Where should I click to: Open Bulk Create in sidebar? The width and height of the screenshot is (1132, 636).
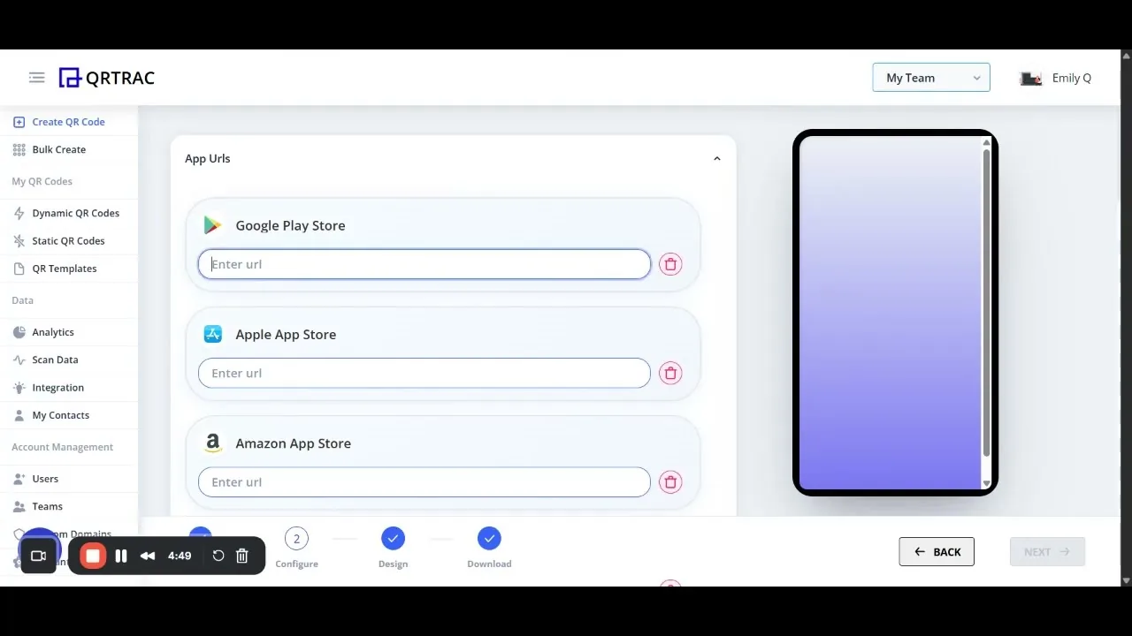[x=58, y=149]
